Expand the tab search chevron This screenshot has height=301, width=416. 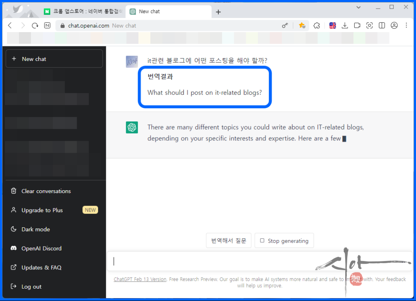[x=358, y=7]
